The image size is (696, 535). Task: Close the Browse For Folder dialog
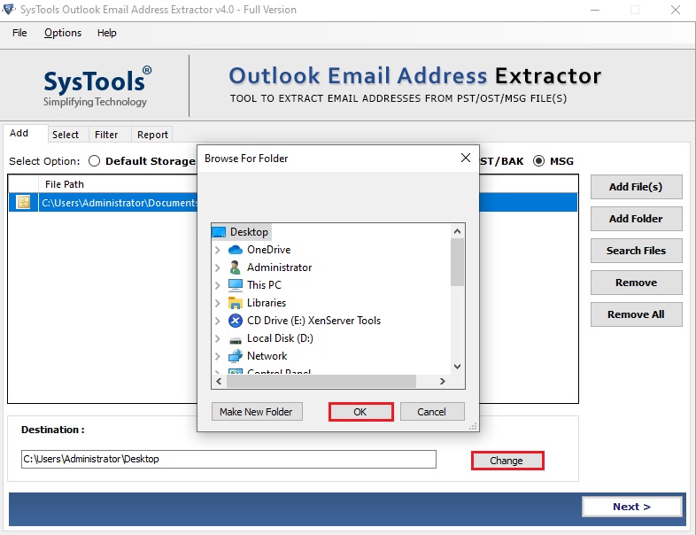click(x=465, y=158)
